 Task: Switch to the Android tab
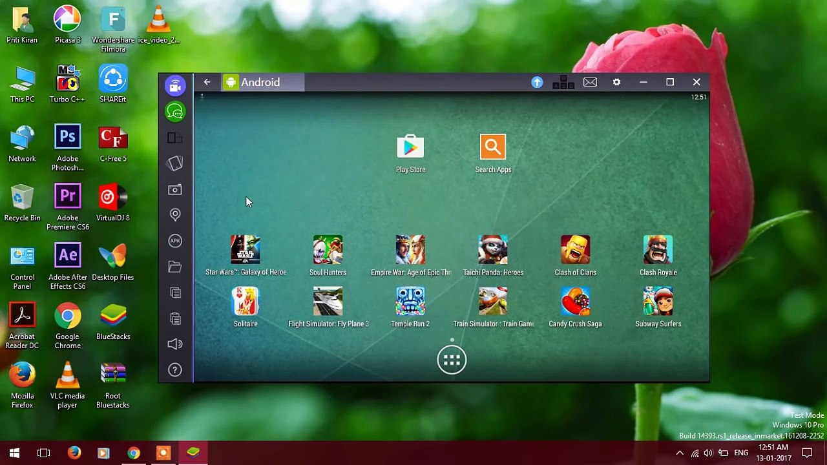[x=261, y=82]
